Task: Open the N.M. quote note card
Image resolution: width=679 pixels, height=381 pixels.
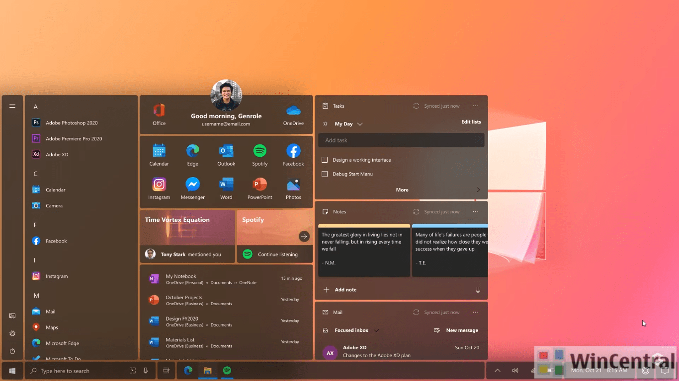Action: pos(364,251)
